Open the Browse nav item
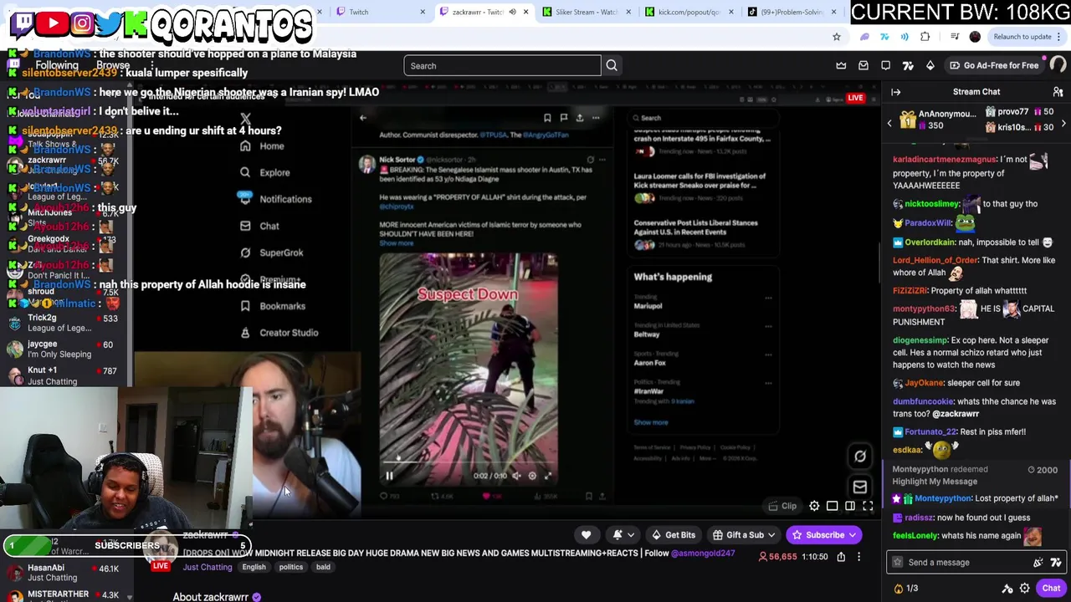The image size is (1071, 602). pos(113,65)
